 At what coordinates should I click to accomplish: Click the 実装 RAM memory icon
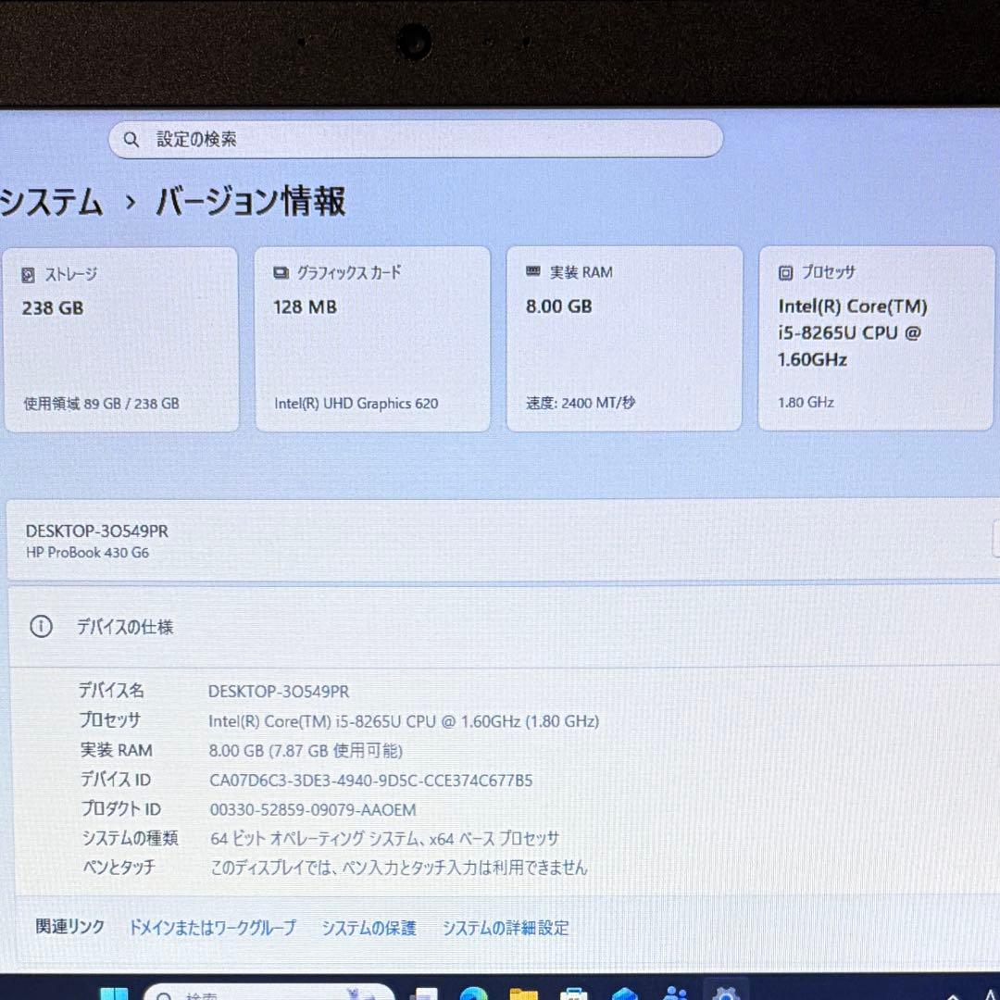pyautogui.click(x=531, y=271)
